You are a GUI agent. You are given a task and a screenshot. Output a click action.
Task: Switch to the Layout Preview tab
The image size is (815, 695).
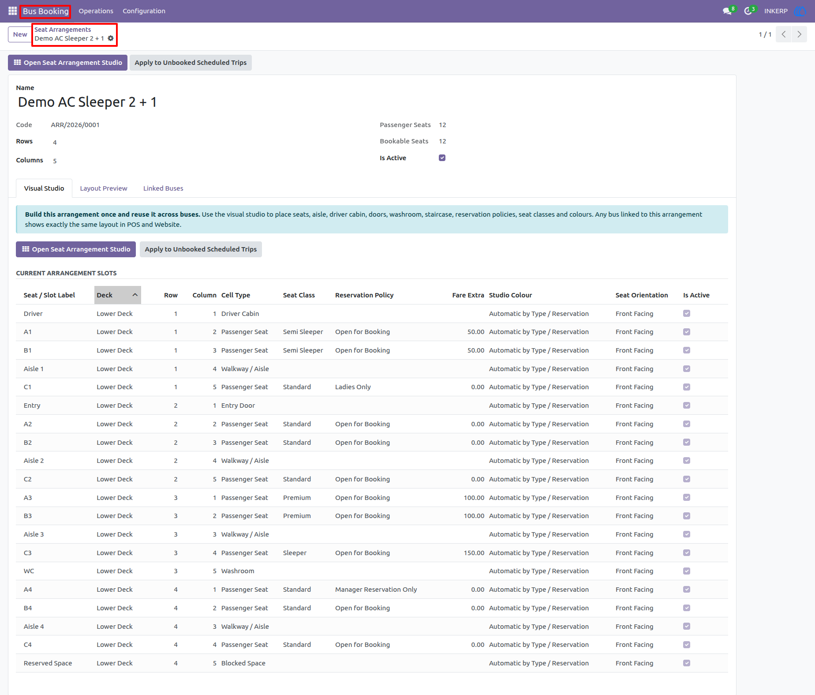coord(104,188)
